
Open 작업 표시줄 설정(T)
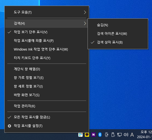47,126
